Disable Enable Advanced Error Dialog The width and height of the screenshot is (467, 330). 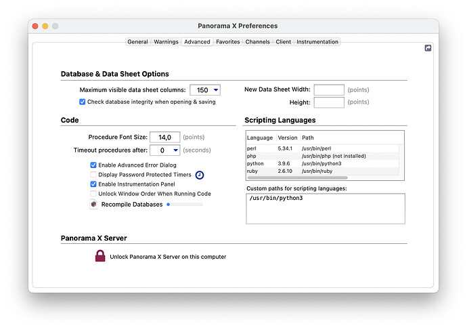click(x=93, y=165)
